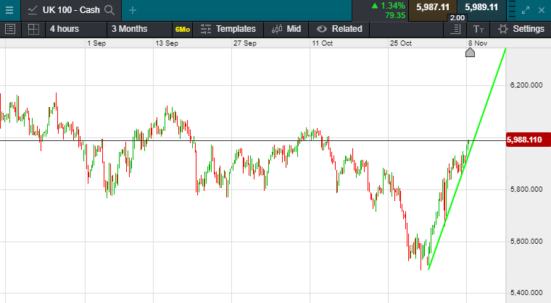Toggle the Related eye view
This screenshot has height=303, width=551.
coord(339,29)
